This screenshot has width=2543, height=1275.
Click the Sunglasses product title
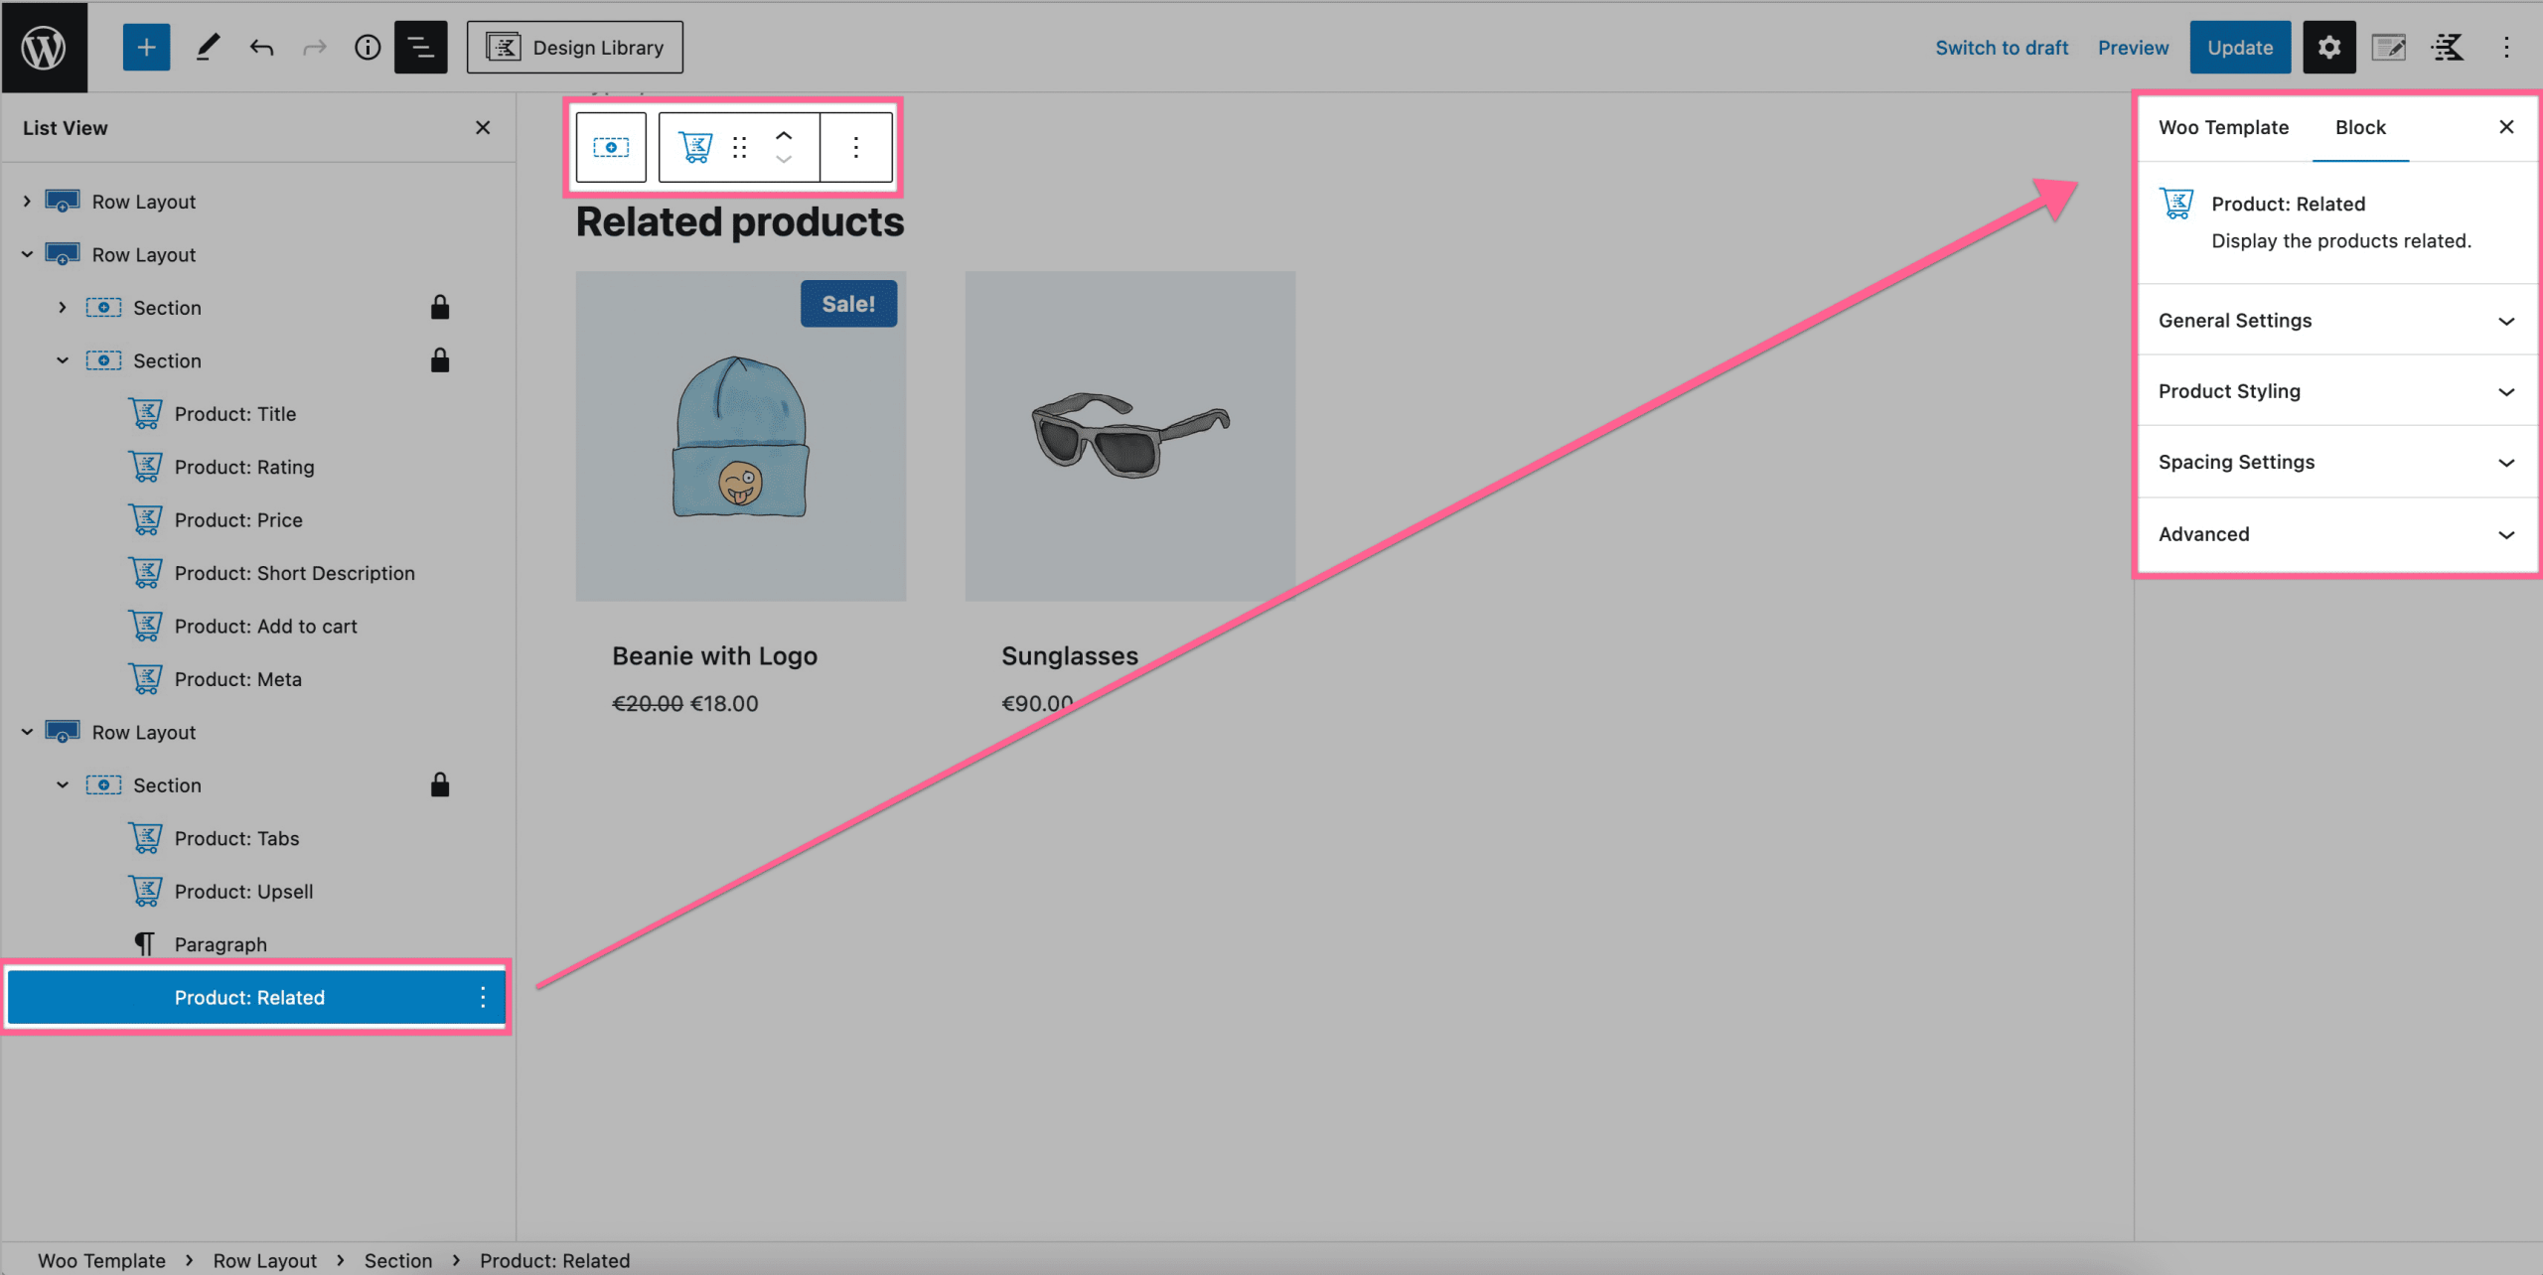1070,655
